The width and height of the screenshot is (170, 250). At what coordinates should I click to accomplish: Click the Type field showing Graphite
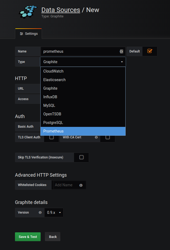click(x=83, y=62)
